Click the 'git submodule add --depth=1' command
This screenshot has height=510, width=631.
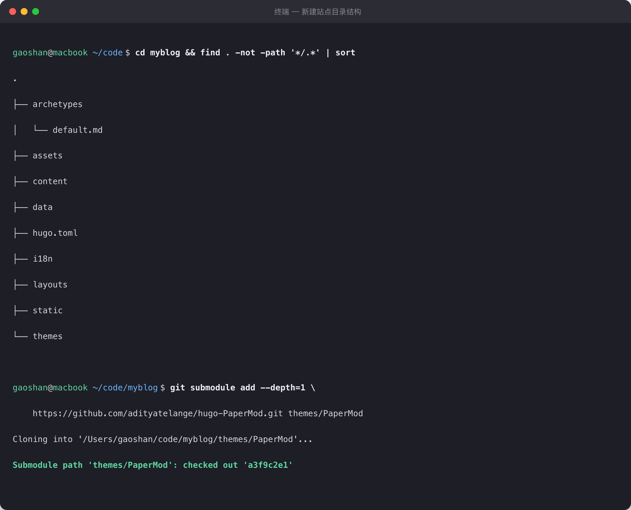(x=243, y=388)
